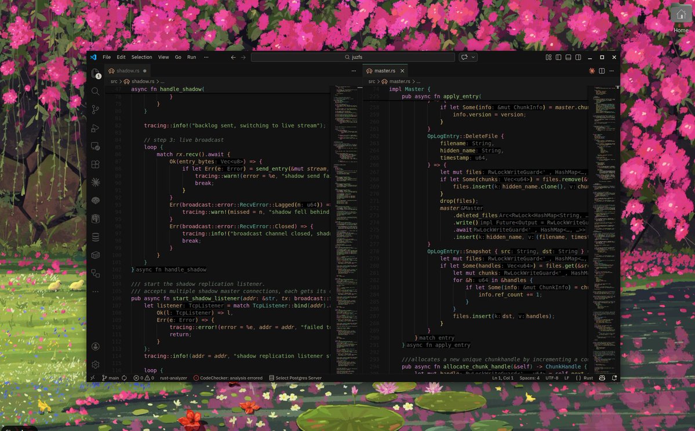This screenshot has width=695, height=431.
Task: Click the main branch indicator
Action: click(110, 378)
